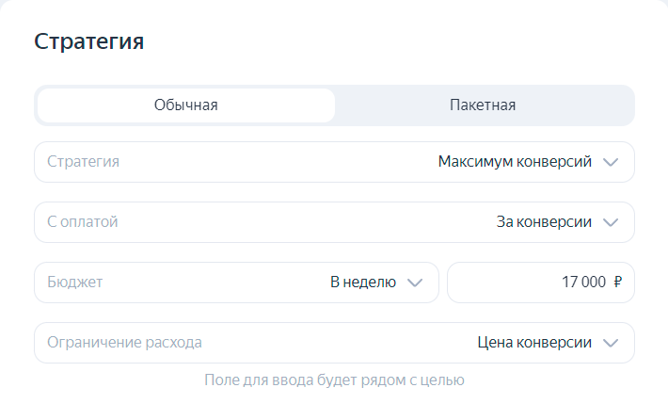This screenshot has width=668, height=404.
Task: Click chevron beside В неделю
Action: click(x=415, y=283)
